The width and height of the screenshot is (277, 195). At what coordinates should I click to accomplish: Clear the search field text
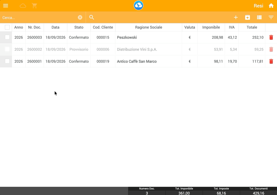[x=80, y=17]
